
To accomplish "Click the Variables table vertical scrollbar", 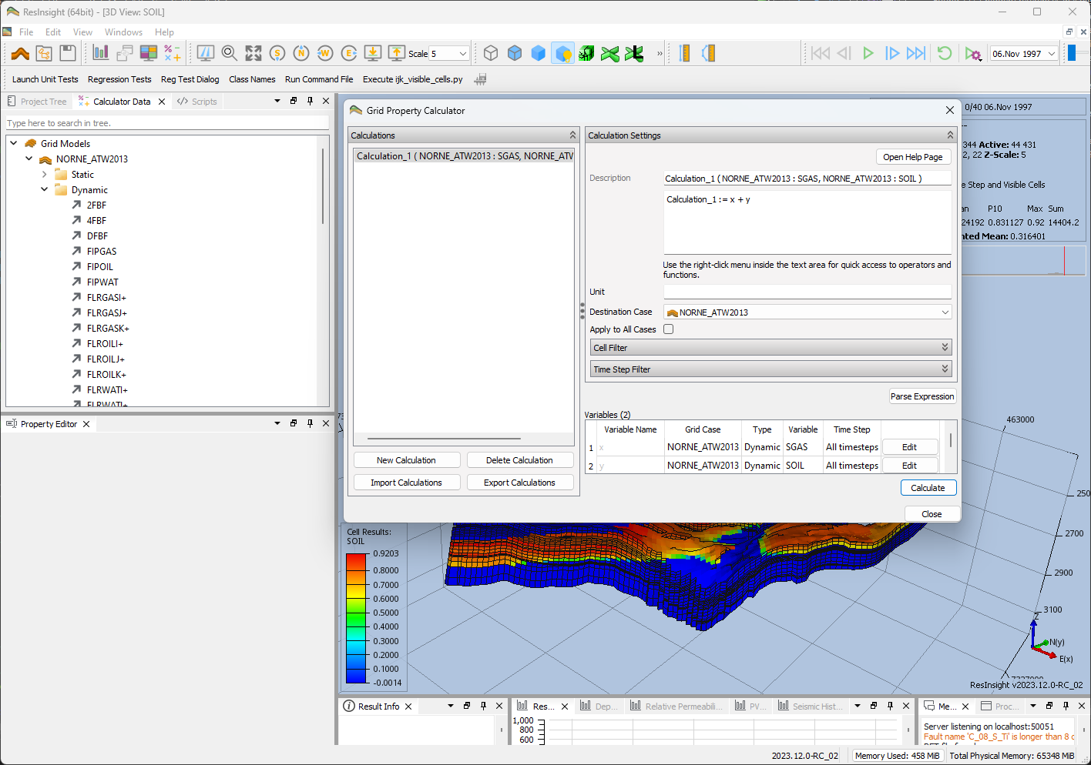I will click(951, 441).
